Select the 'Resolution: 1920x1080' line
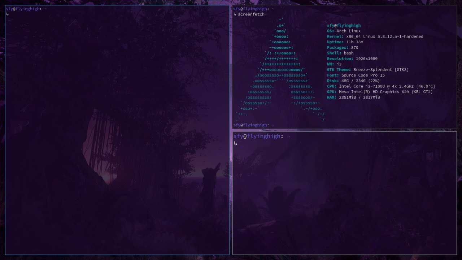The height and width of the screenshot is (260, 462). (x=352, y=58)
